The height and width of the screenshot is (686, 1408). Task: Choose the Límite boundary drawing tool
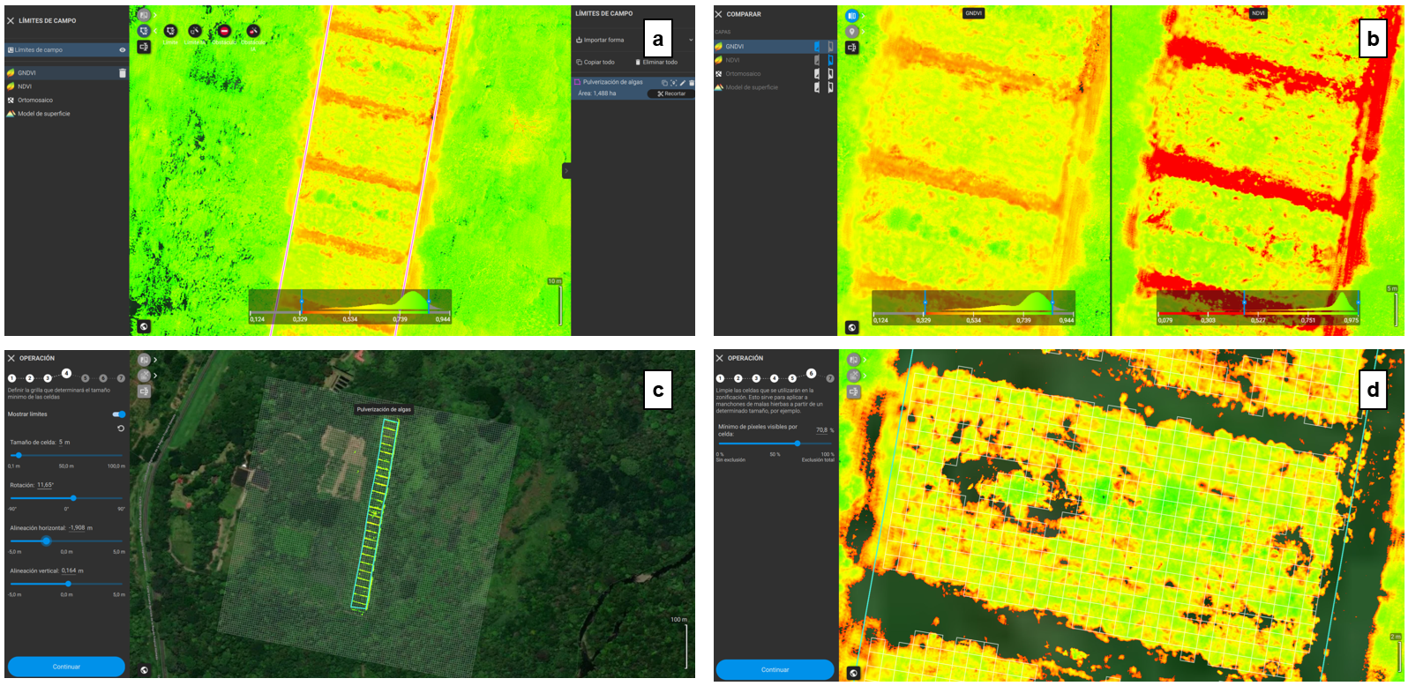[x=170, y=31]
